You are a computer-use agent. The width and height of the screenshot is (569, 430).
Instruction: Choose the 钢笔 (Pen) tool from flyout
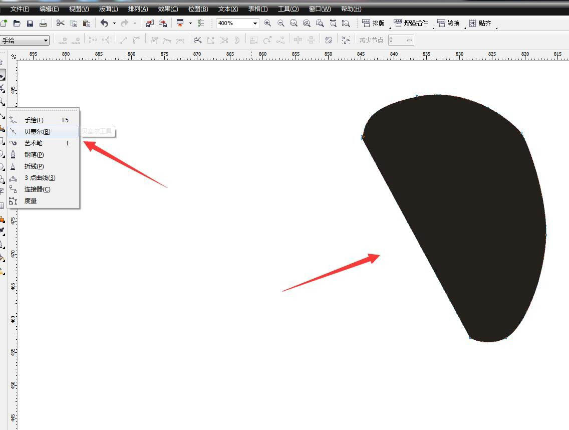point(34,155)
